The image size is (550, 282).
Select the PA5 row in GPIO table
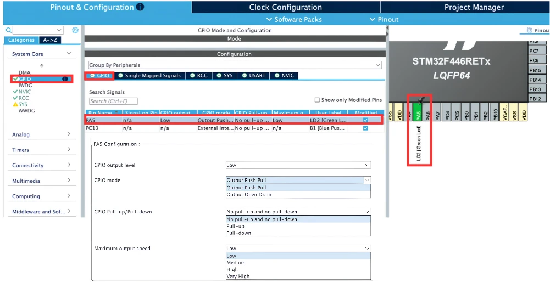pyautogui.click(x=234, y=120)
